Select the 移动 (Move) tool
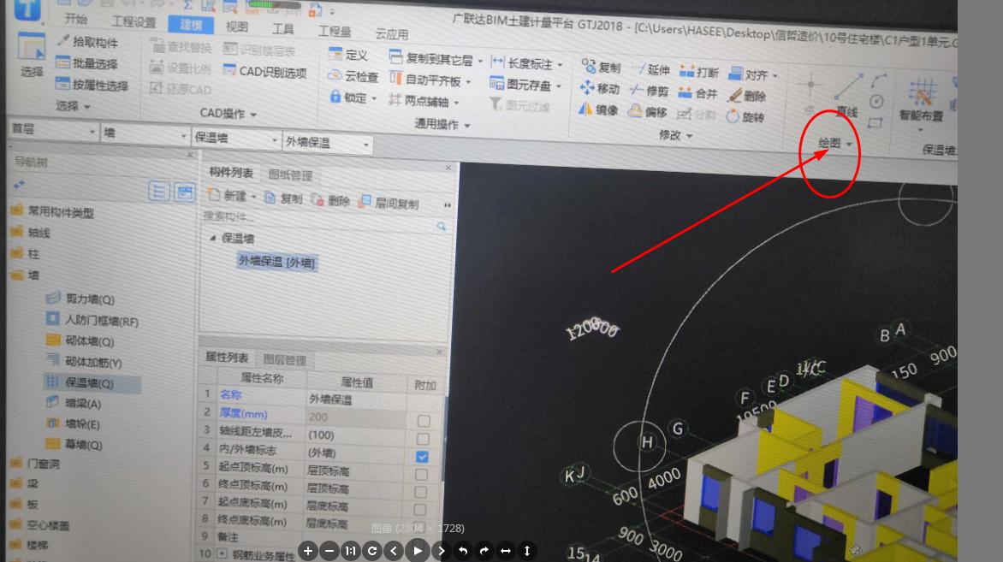 pyautogui.click(x=600, y=88)
